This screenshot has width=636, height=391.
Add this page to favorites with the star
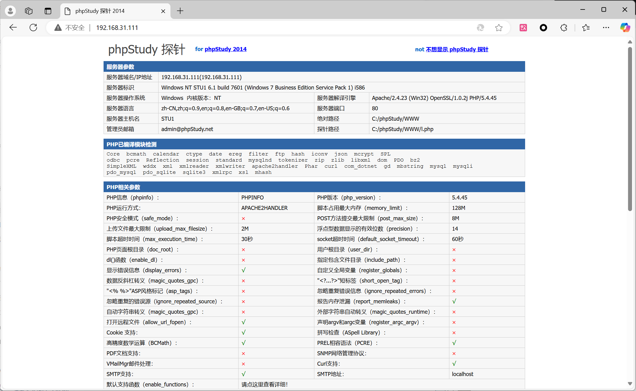(x=499, y=28)
